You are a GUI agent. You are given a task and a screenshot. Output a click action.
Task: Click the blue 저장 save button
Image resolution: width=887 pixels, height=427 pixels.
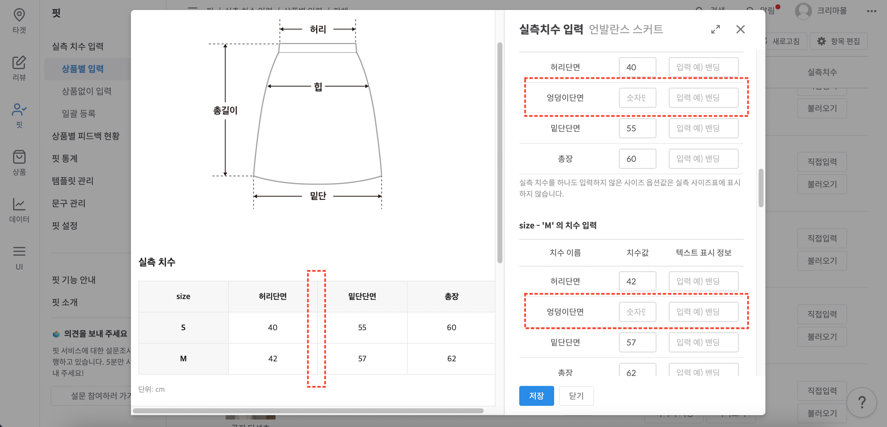(x=536, y=396)
